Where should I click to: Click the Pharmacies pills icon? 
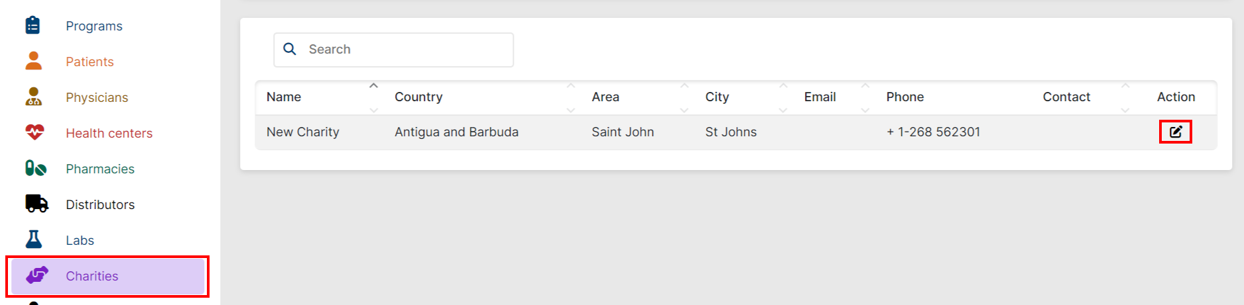[35, 169]
